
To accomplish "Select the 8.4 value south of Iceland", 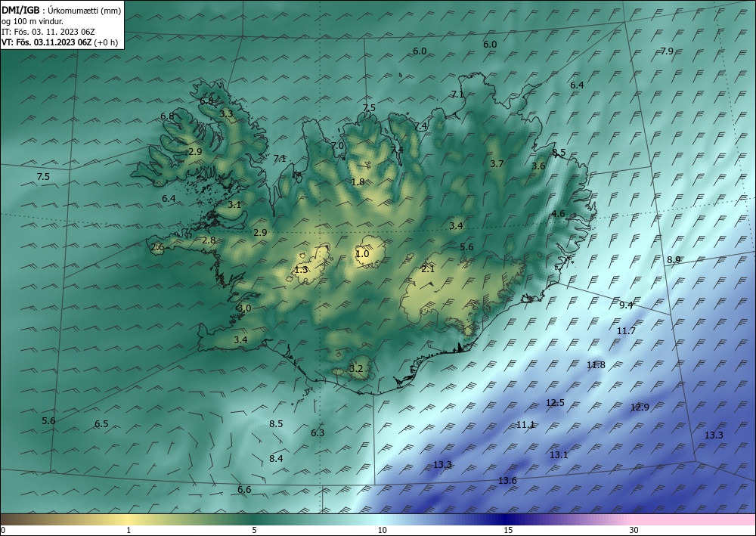I will [x=276, y=458].
